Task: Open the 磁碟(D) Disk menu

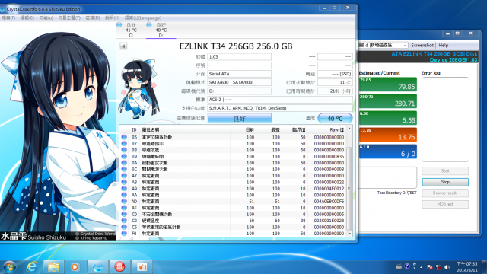Action: pos(93,18)
